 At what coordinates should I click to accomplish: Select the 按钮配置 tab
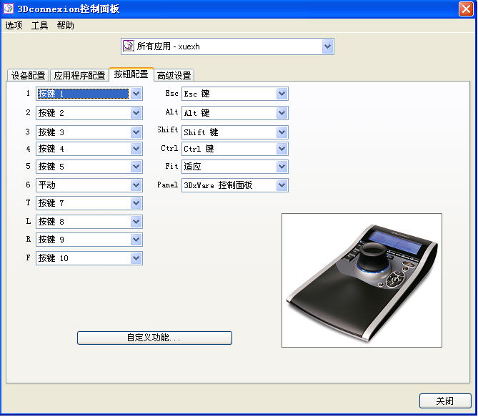coord(131,74)
